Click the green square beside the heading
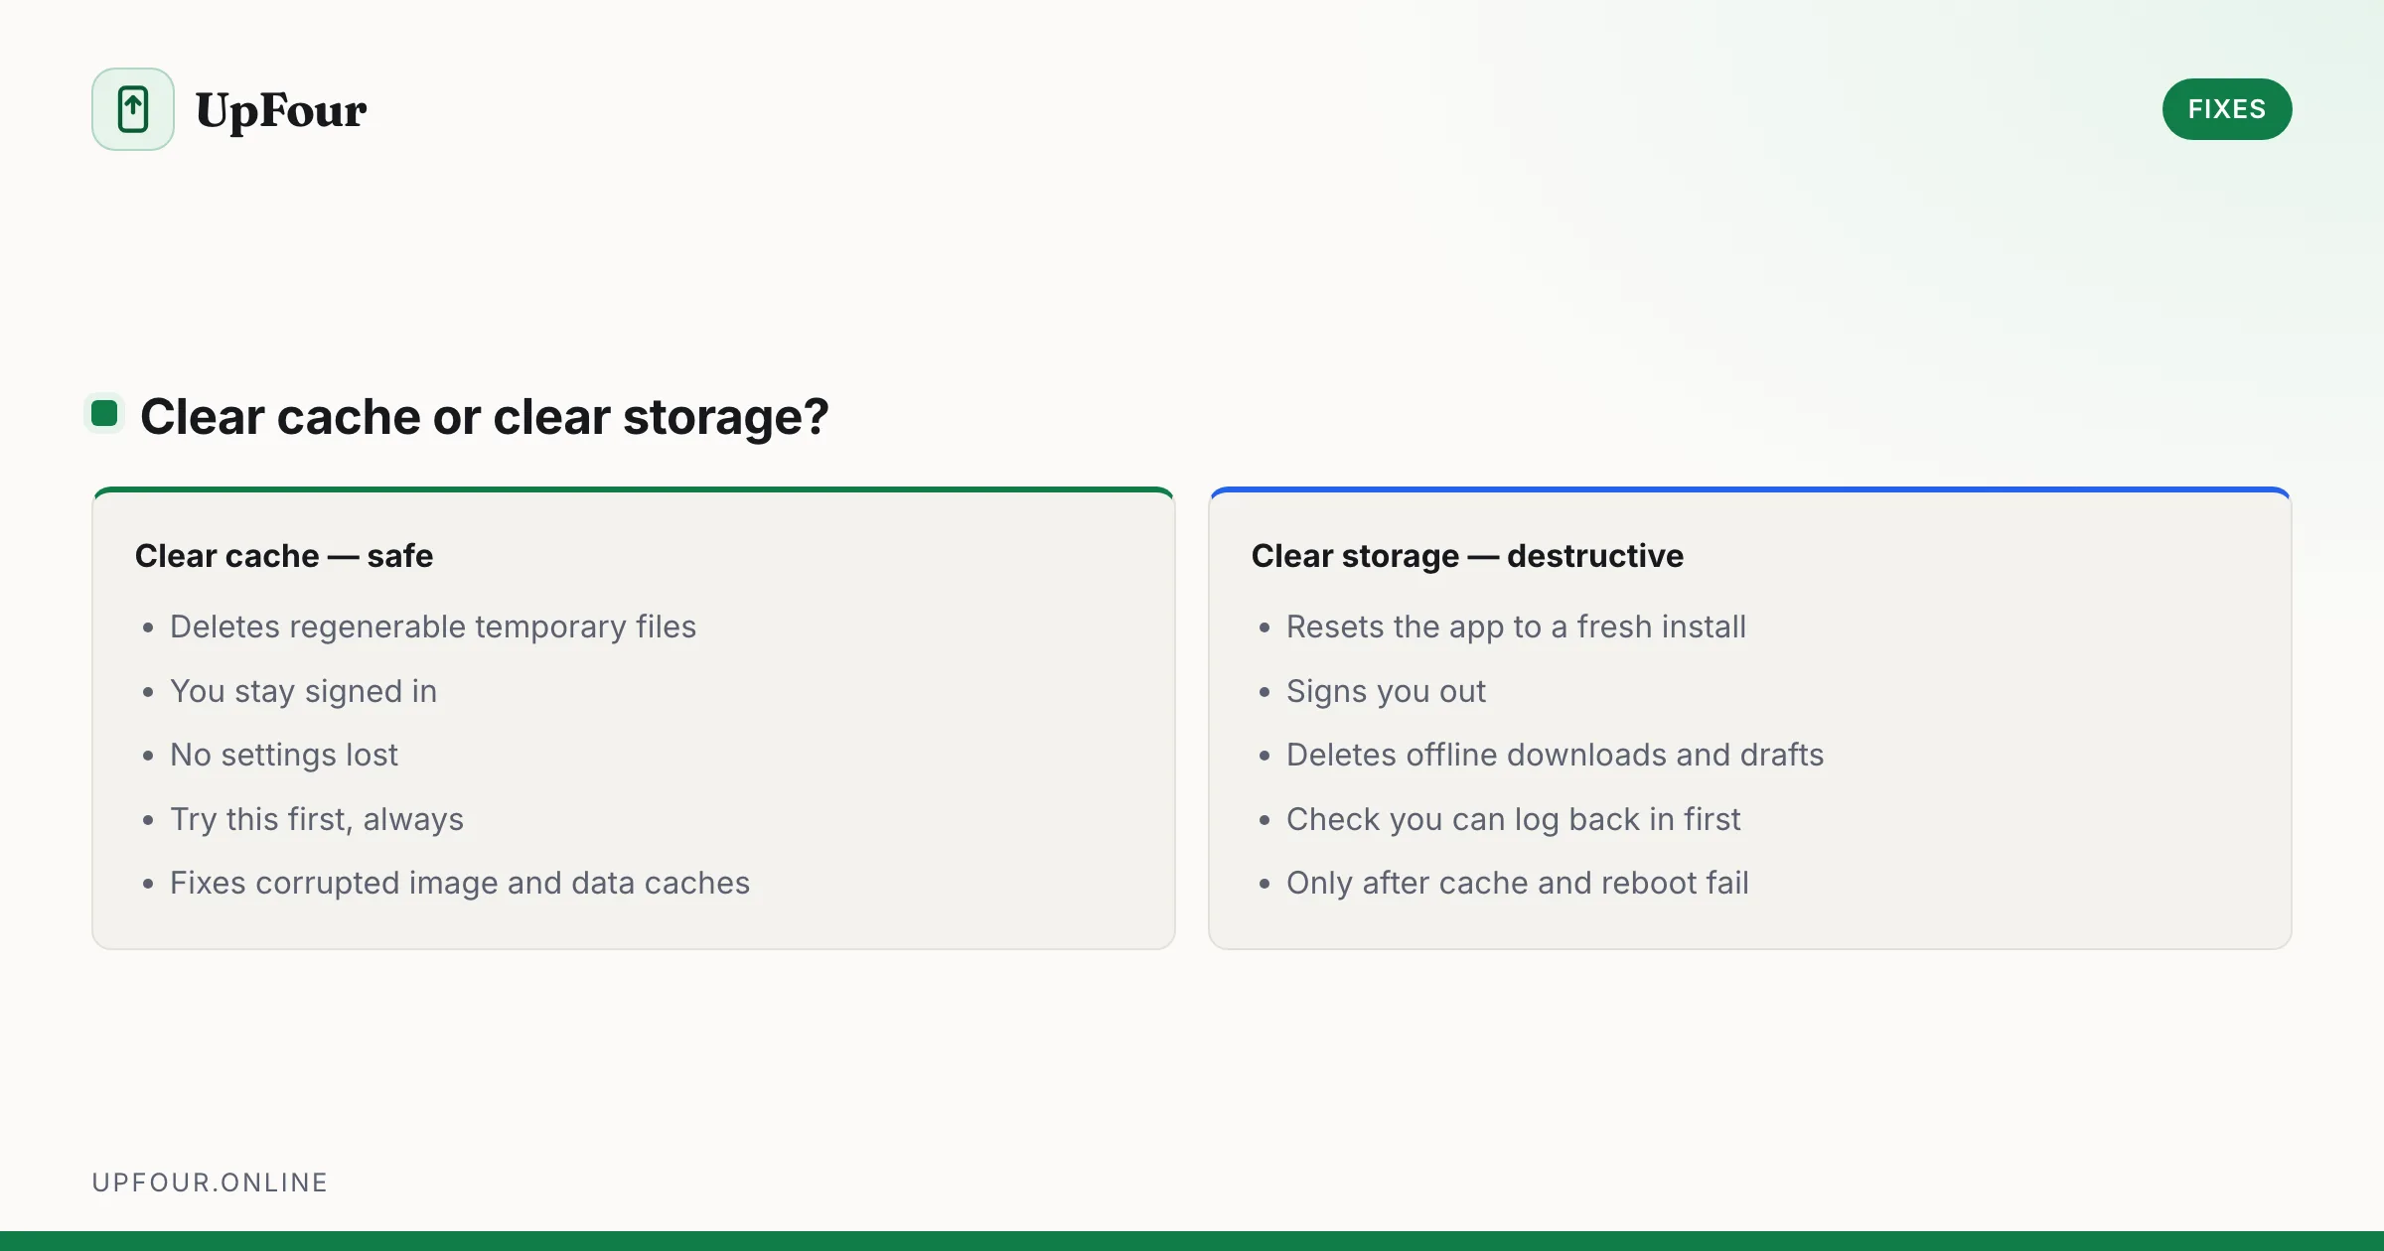 click(x=104, y=413)
